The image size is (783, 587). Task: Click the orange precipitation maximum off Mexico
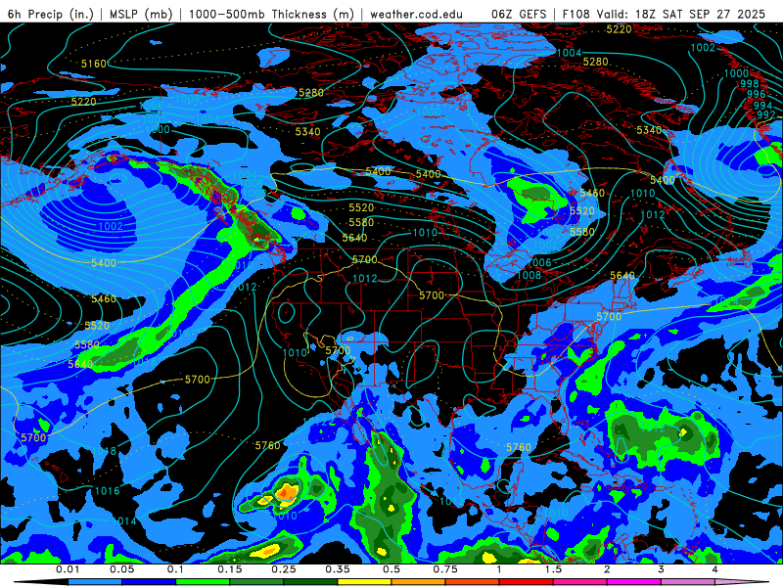286,493
